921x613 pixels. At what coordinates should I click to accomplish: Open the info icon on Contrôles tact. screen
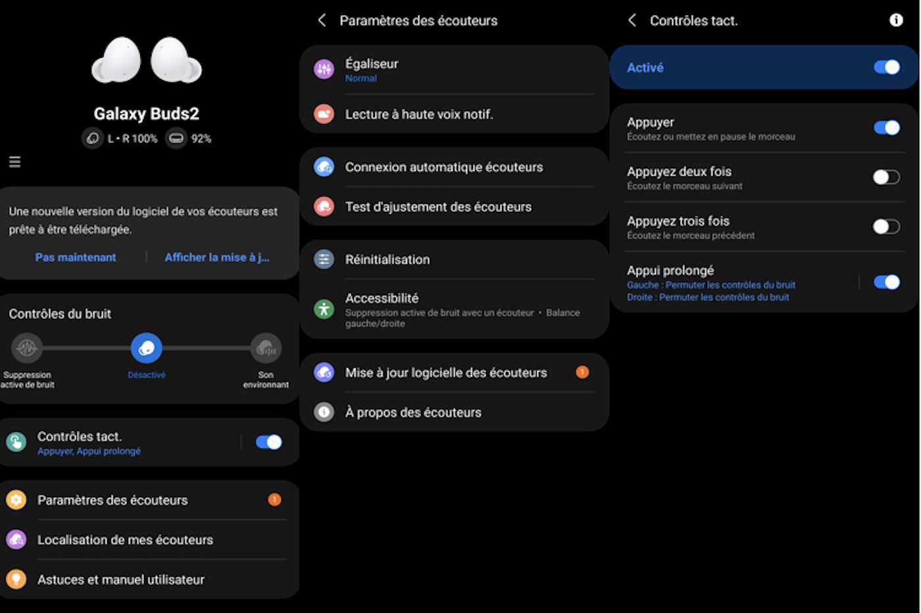(x=896, y=20)
